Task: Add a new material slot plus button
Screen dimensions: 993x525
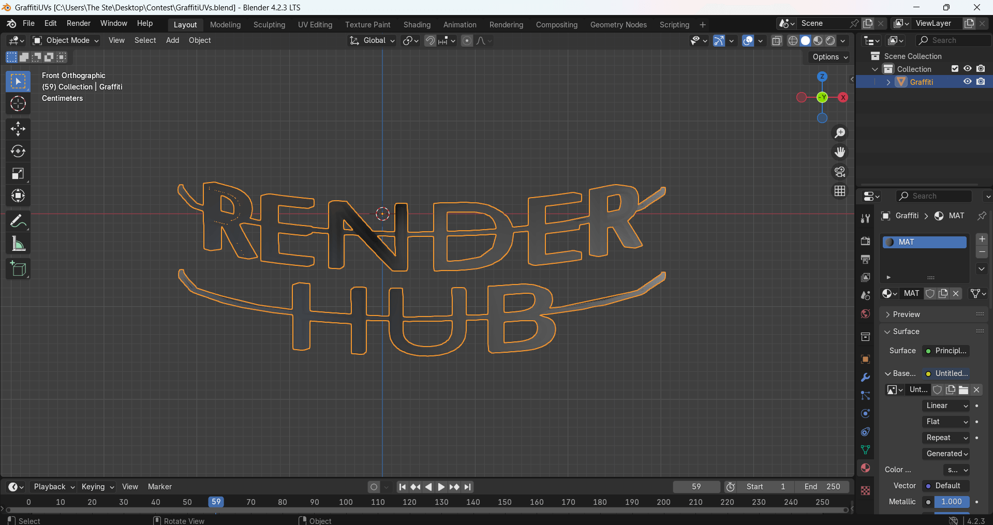Action: click(x=982, y=239)
